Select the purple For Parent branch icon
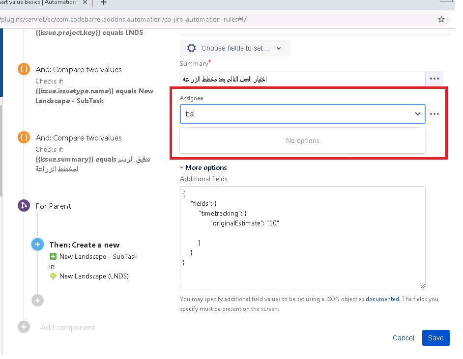Screen dimensions: 463x359 click(x=24, y=206)
